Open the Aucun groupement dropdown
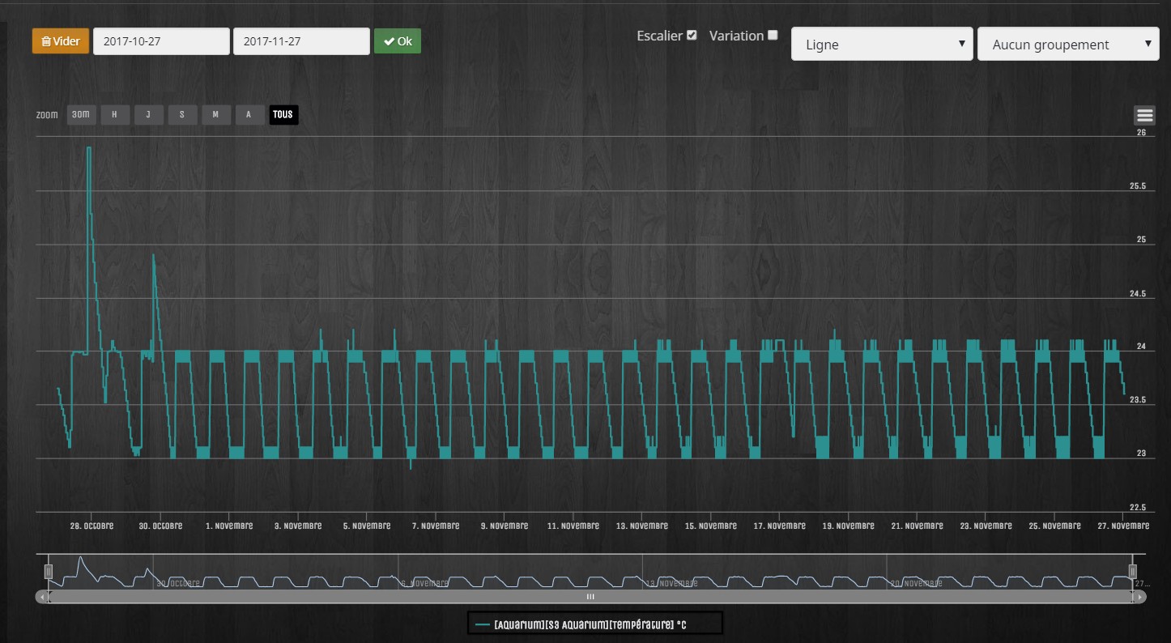 [x=1069, y=45]
